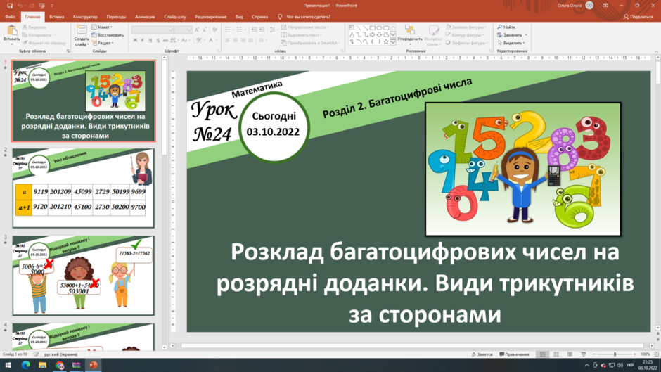Toggle Примечания comments pane in status bar

click(x=514, y=354)
